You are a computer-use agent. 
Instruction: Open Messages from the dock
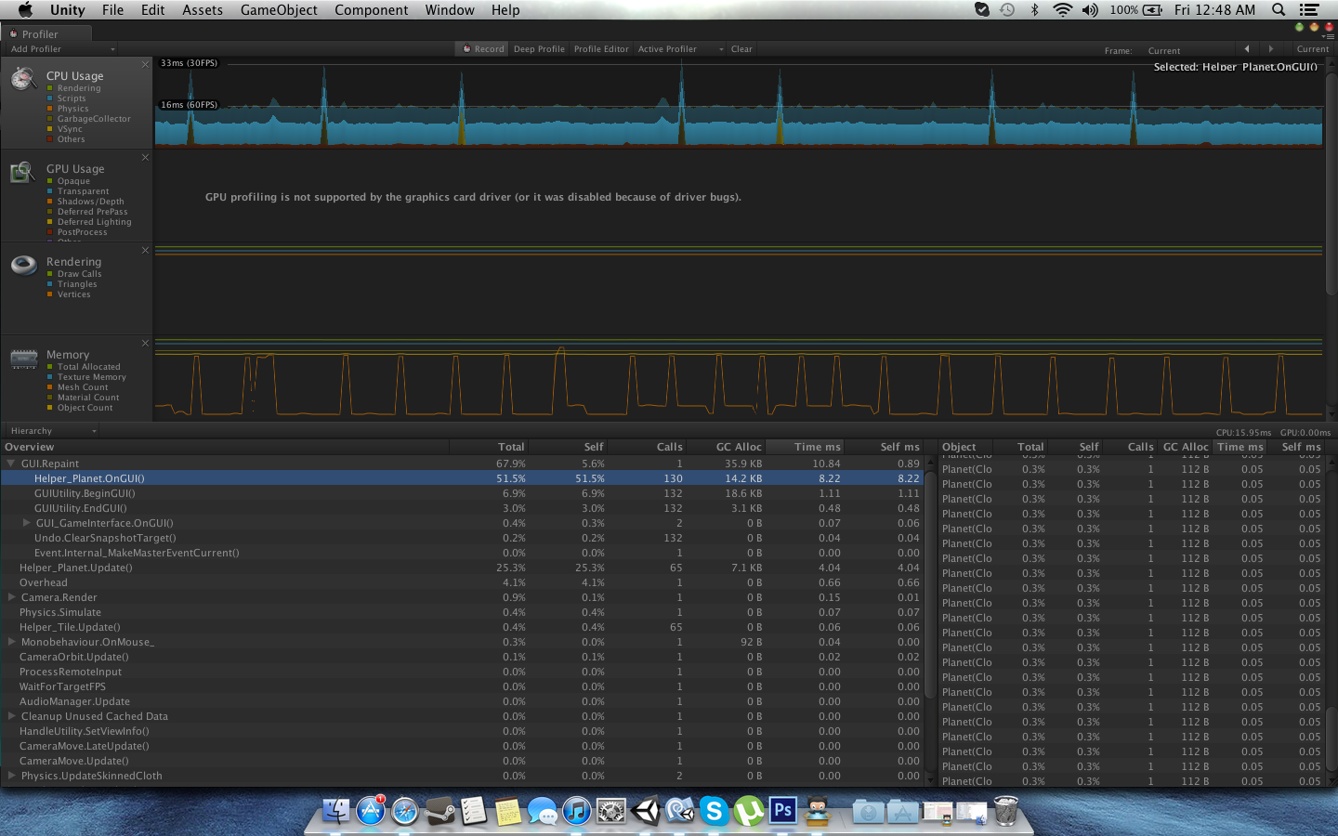coord(542,811)
